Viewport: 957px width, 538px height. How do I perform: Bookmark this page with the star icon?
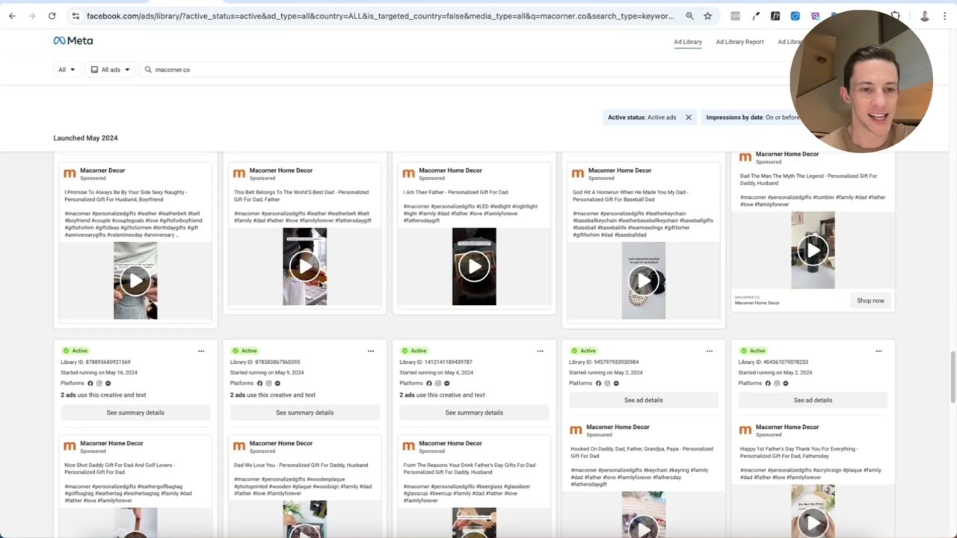pyautogui.click(x=707, y=16)
